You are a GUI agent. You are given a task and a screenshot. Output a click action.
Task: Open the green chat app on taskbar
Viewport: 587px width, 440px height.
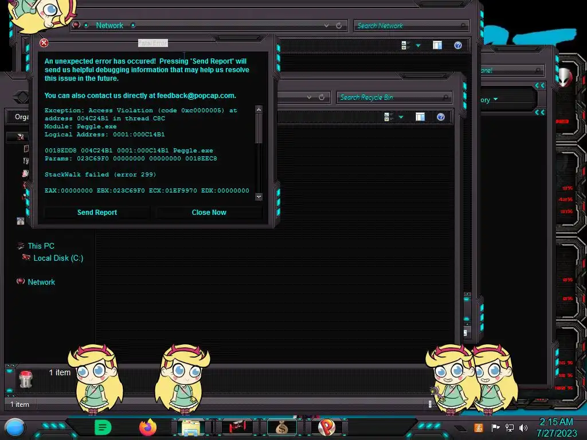tap(103, 427)
